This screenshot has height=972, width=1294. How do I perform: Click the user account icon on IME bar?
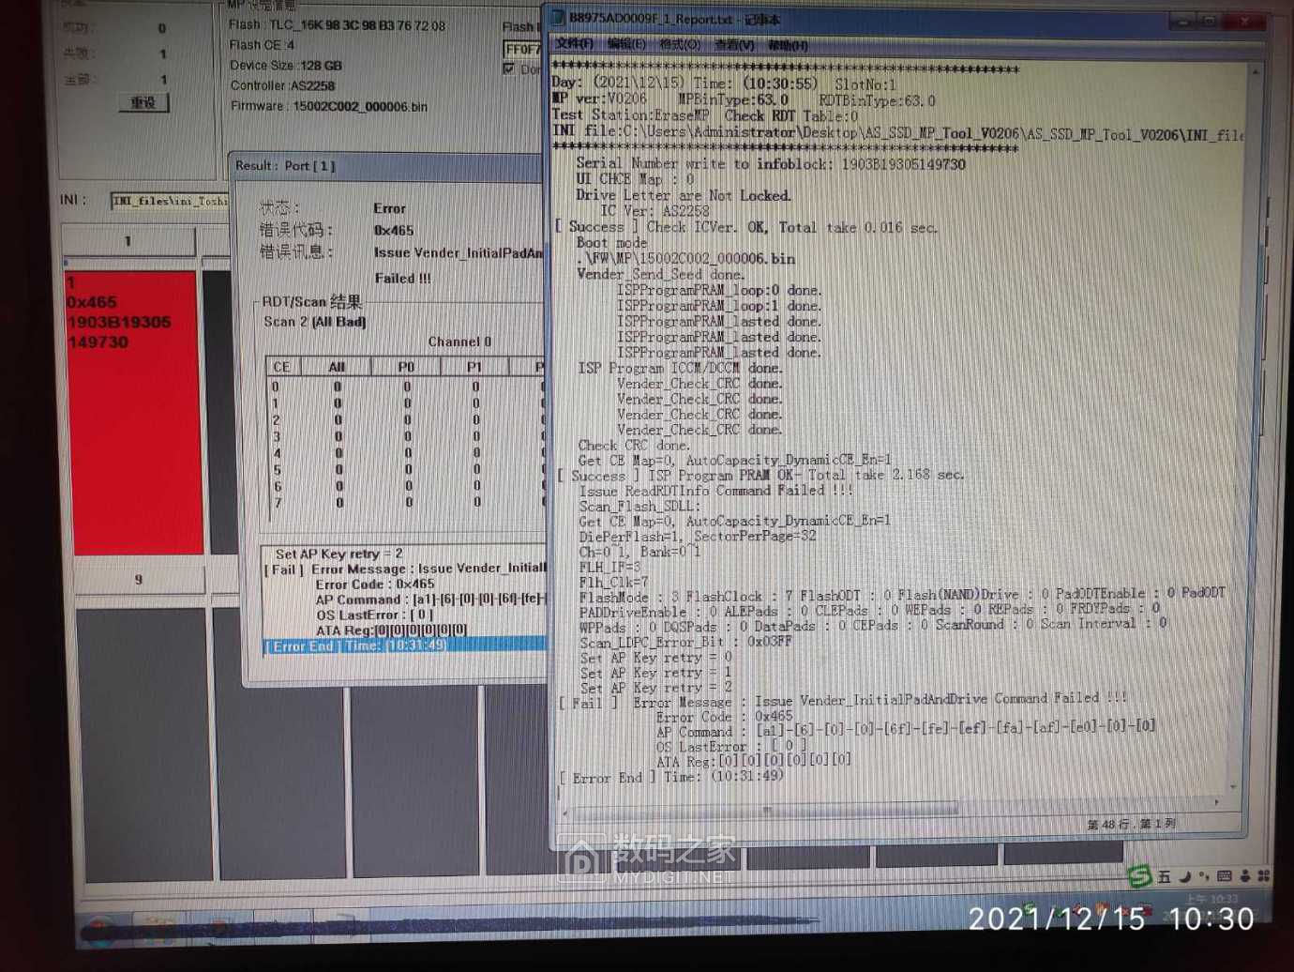pos(1245,875)
